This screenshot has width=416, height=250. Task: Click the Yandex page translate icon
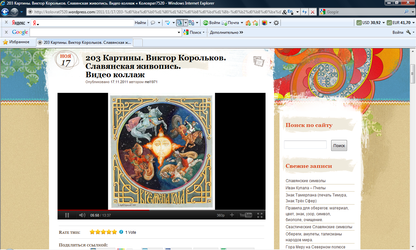[x=191, y=23]
